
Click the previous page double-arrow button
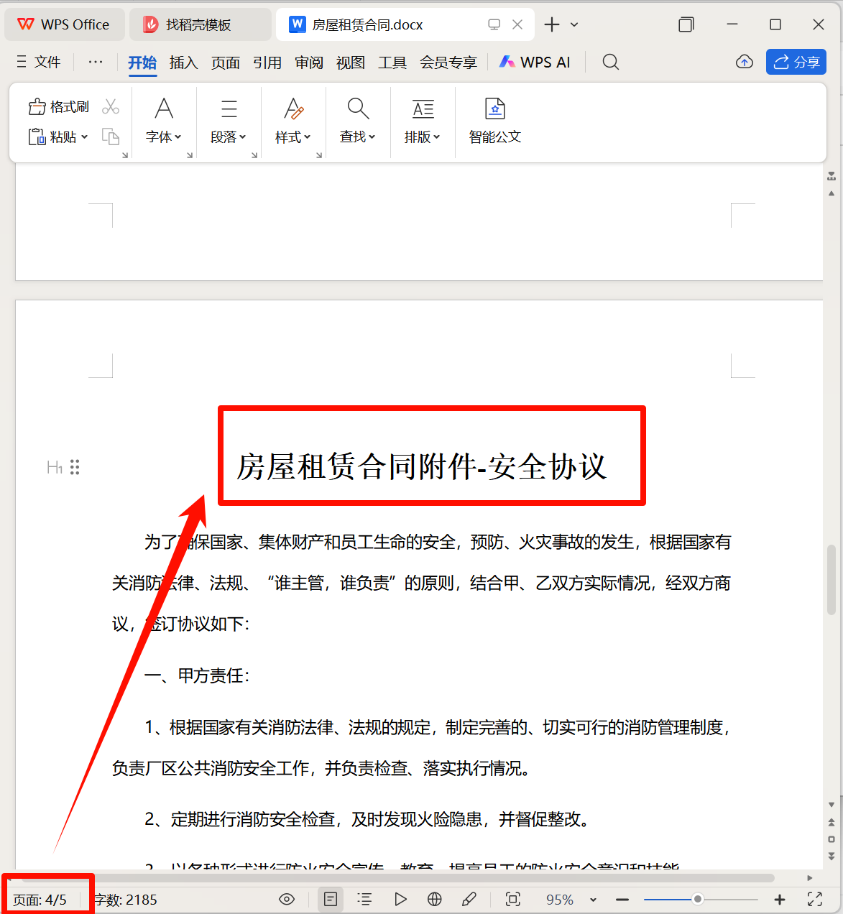[x=832, y=823]
